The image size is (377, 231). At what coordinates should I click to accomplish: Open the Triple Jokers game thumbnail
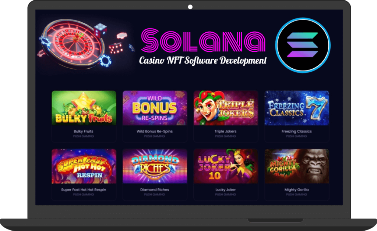pyautogui.click(x=226, y=108)
